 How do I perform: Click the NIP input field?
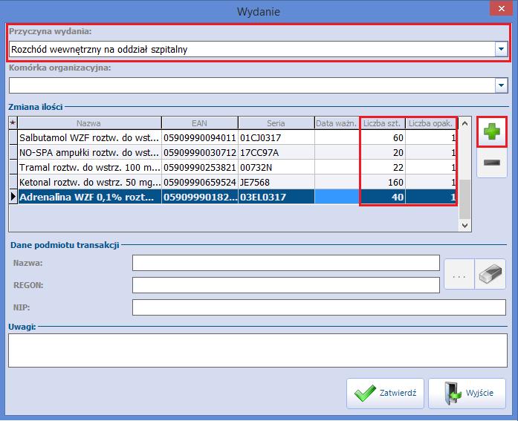(x=319, y=307)
